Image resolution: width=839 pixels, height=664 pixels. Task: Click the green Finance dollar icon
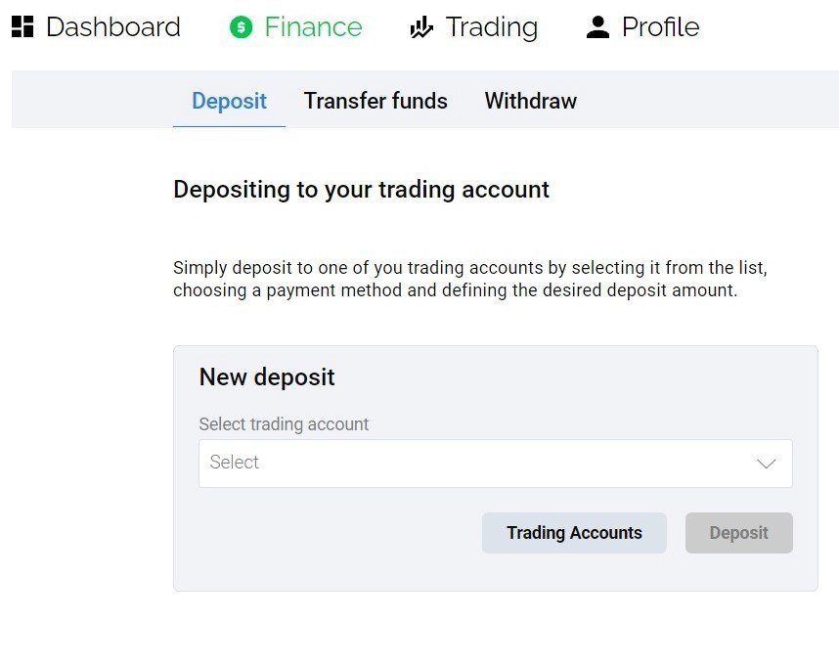[x=241, y=27]
